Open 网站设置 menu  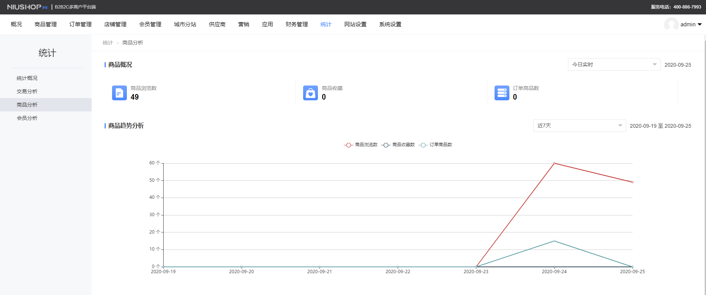(x=355, y=24)
